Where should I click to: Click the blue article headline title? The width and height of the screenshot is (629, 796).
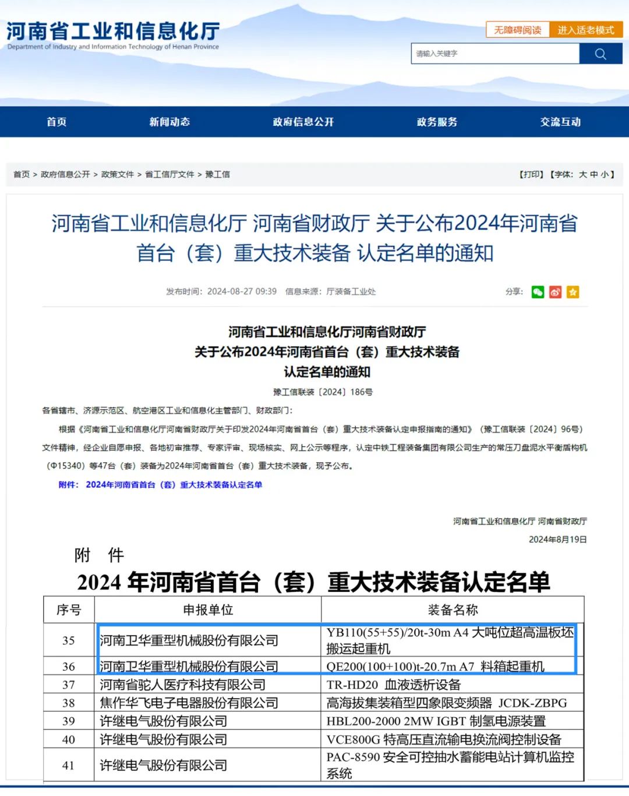(x=314, y=238)
